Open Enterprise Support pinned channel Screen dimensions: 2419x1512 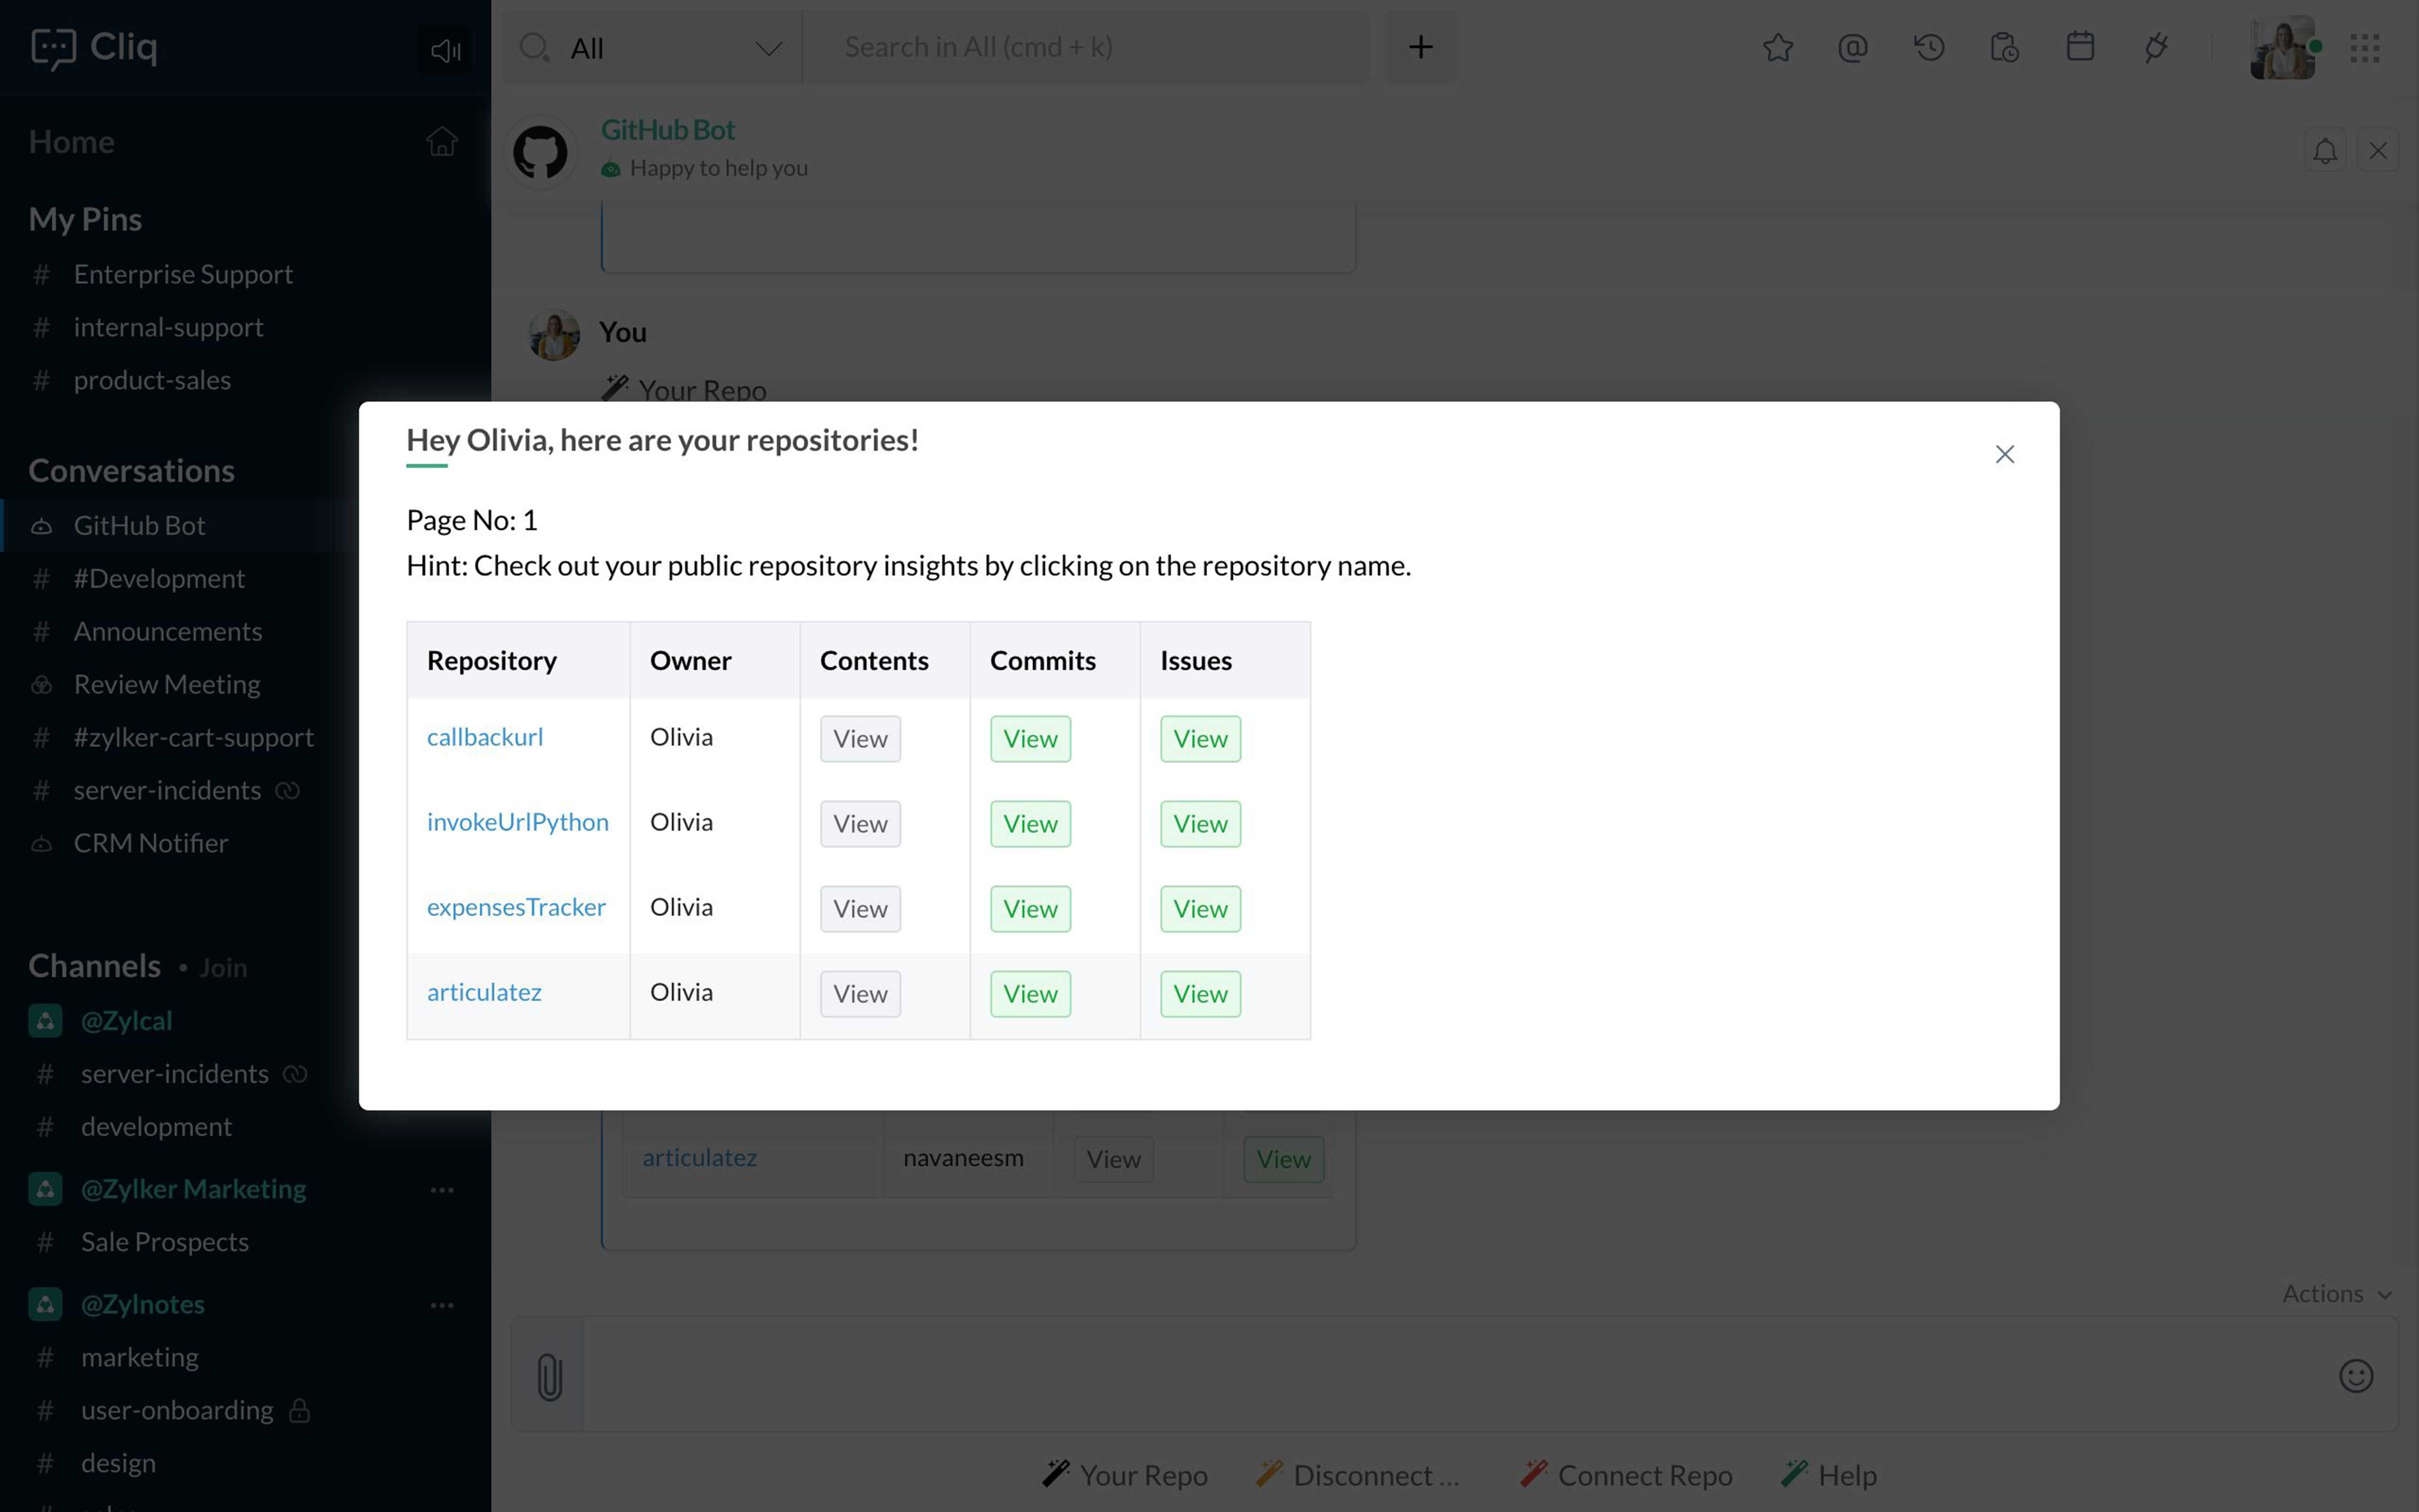click(183, 274)
